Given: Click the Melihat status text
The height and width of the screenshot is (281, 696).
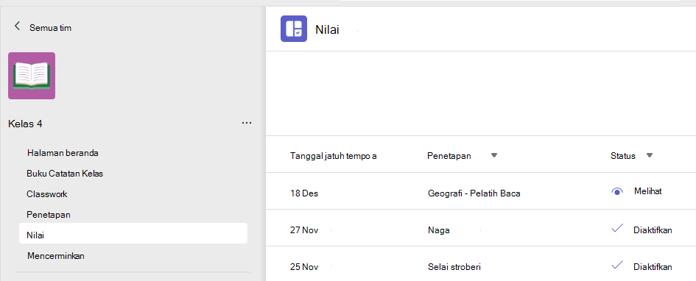Looking at the screenshot, I should point(648,191).
